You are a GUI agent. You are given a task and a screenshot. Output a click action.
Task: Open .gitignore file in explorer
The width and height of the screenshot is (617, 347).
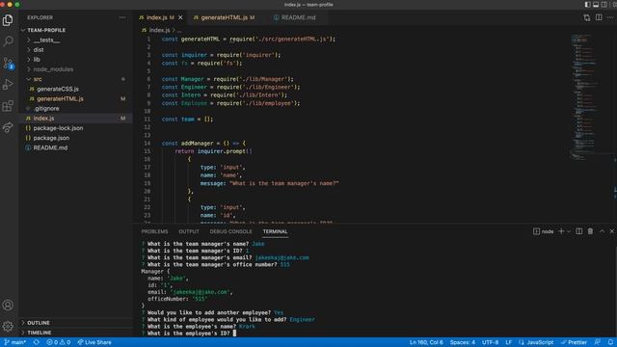coord(46,109)
